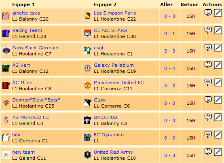224x163 pixels.
Task: Click edit pencil icon for AS Vert match
Action: (x=218, y=65)
